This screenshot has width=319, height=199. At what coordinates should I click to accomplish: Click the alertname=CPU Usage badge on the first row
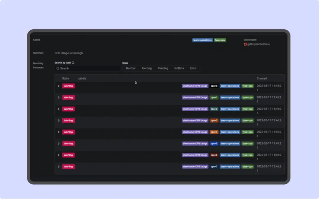195,86
